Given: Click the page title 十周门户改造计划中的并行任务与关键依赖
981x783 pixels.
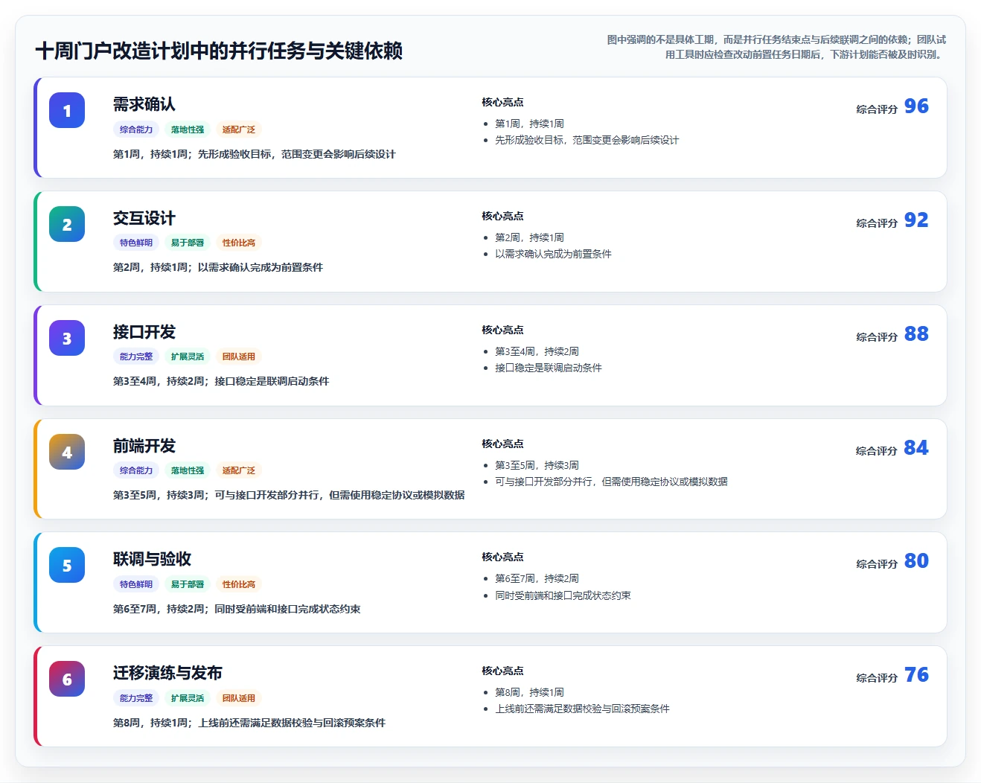Looking at the screenshot, I should coord(219,51).
